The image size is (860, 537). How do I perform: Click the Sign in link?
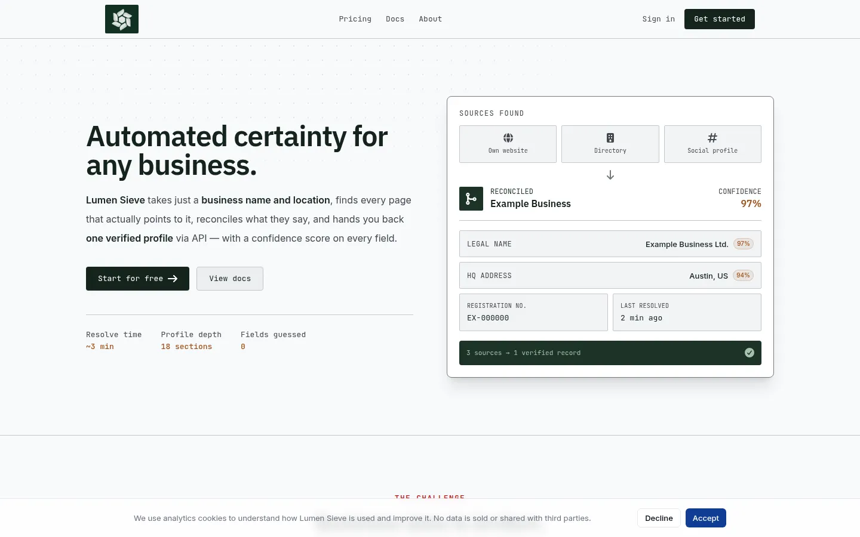(x=659, y=19)
